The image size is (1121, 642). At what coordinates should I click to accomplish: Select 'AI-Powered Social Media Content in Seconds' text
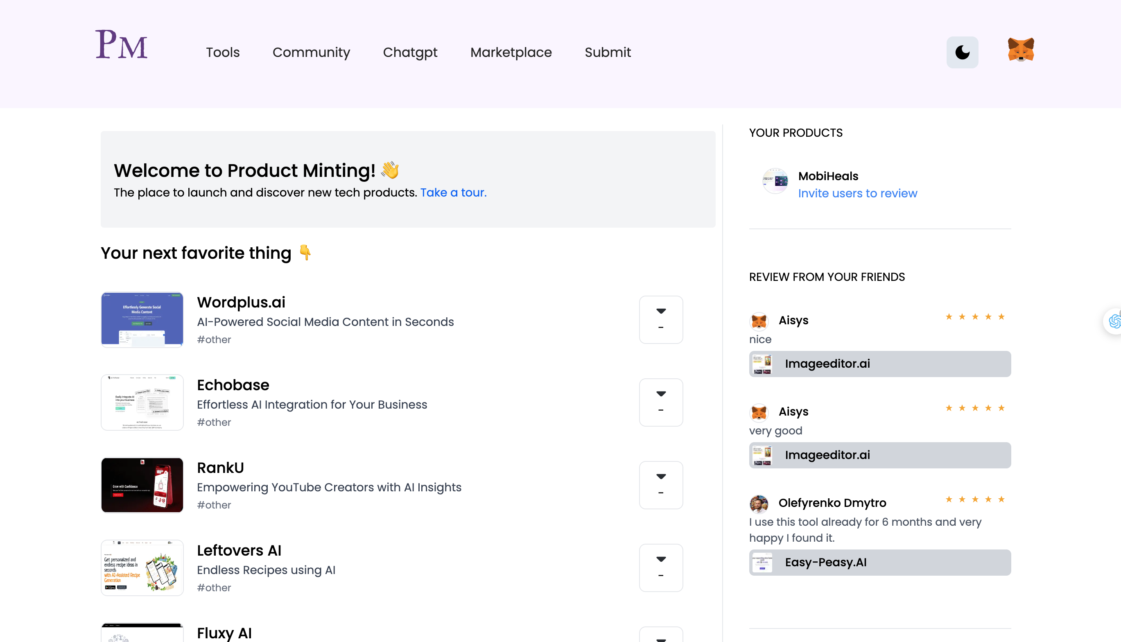click(x=325, y=322)
